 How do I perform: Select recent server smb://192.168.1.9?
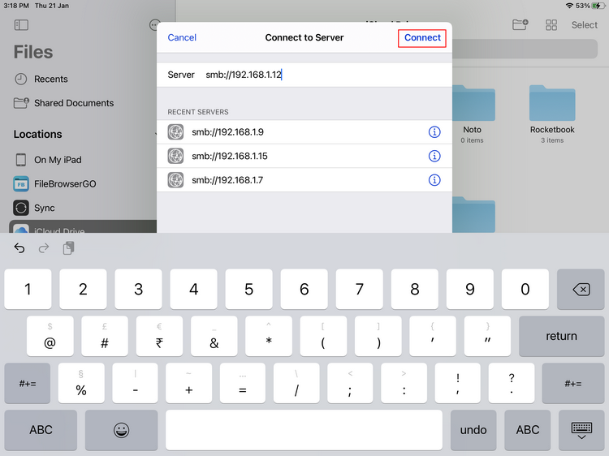(x=304, y=132)
